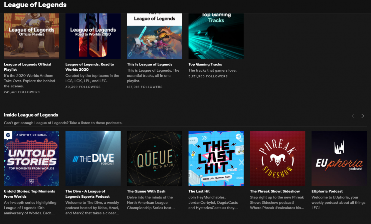Click 'Curated by the top teams' description
The width and height of the screenshot is (371, 224).
(x=92, y=78)
